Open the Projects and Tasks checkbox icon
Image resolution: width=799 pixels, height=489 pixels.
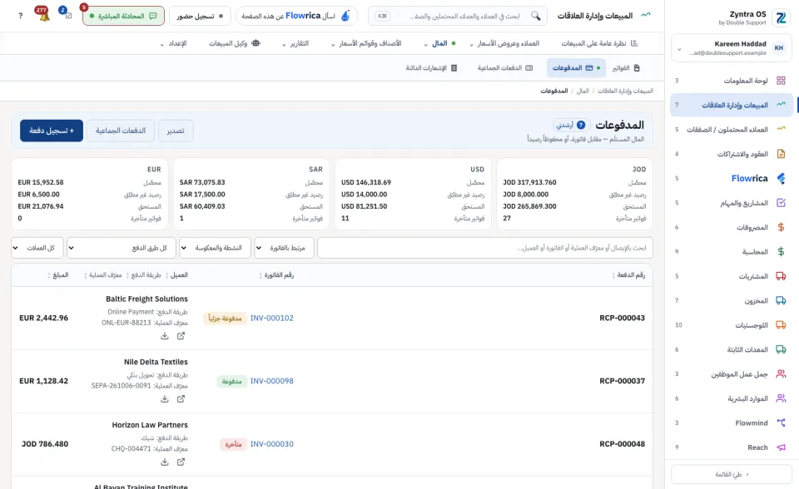(781, 203)
